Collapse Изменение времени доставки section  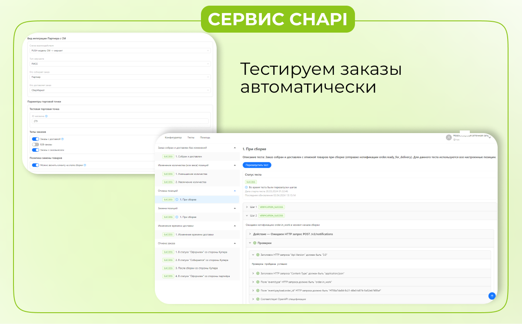point(235,226)
